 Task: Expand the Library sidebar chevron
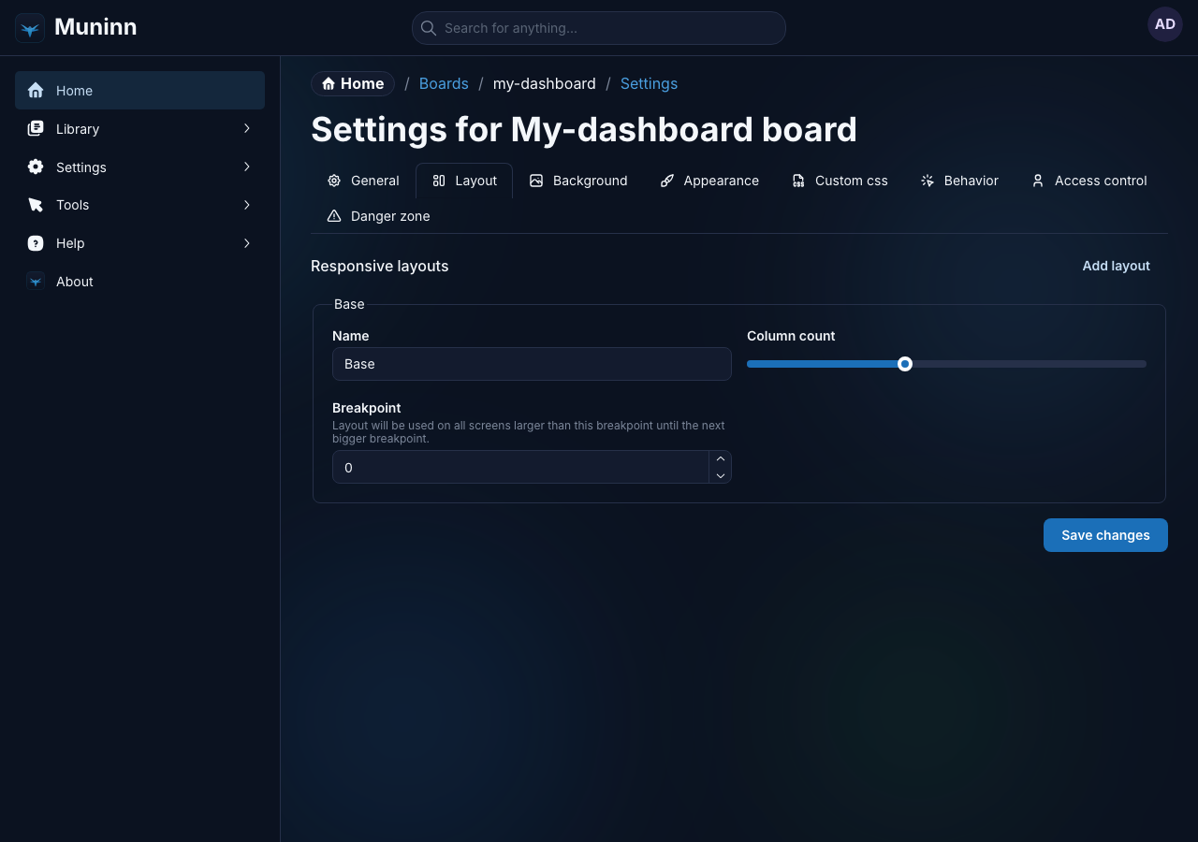(247, 128)
